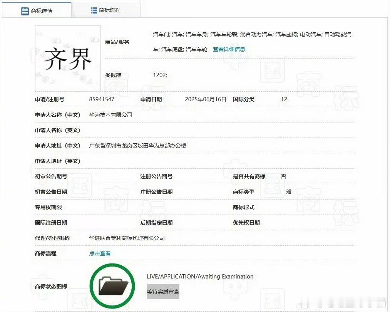390x312 pixels.
Task: Toggle the highlighted 等待实质审查 status text
Action: click(x=163, y=292)
